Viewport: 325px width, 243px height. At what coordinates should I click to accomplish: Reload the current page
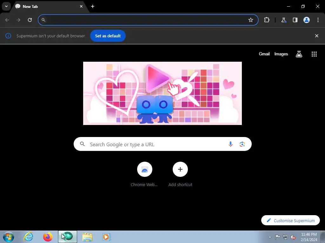30,20
